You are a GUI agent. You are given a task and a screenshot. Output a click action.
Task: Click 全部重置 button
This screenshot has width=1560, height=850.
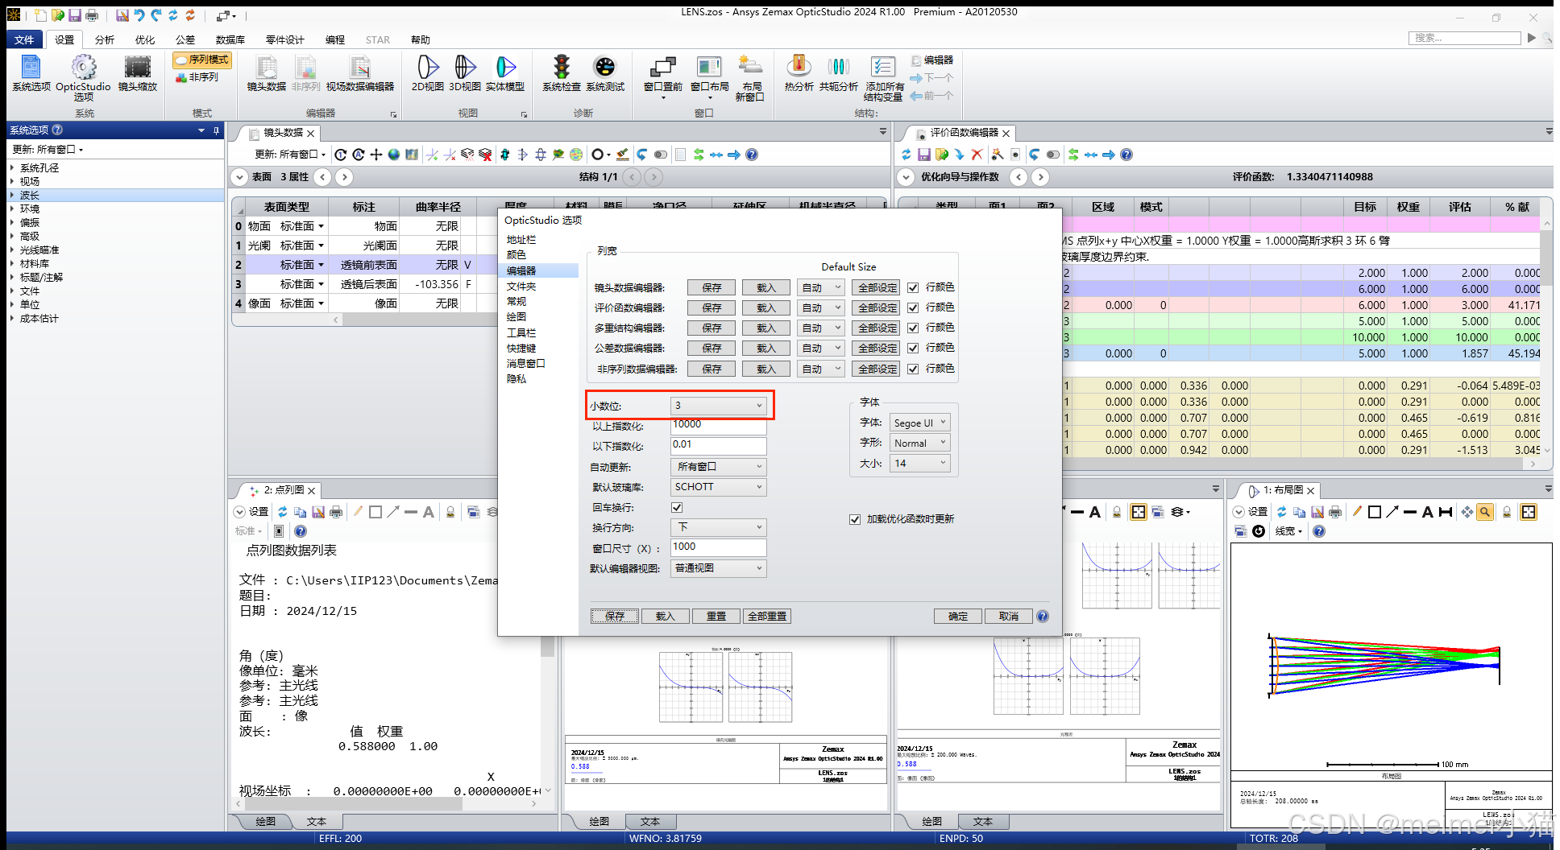click(x=767, y=617)
